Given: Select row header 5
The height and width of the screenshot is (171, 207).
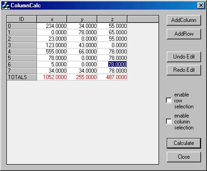Looking at the screenshot, I should (x=22, y=58).
